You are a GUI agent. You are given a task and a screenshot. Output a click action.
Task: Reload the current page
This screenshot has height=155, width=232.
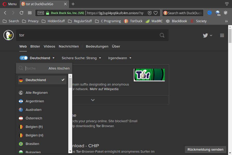[21, 13]
